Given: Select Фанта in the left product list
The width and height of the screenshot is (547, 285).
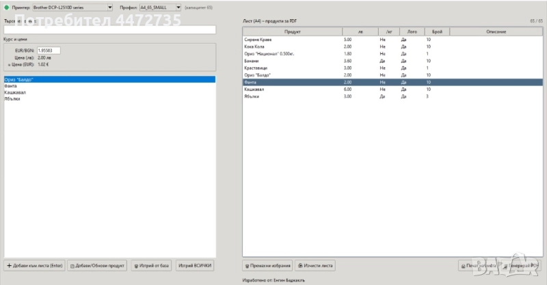Looking at the screenshot, I should (11, 86).
